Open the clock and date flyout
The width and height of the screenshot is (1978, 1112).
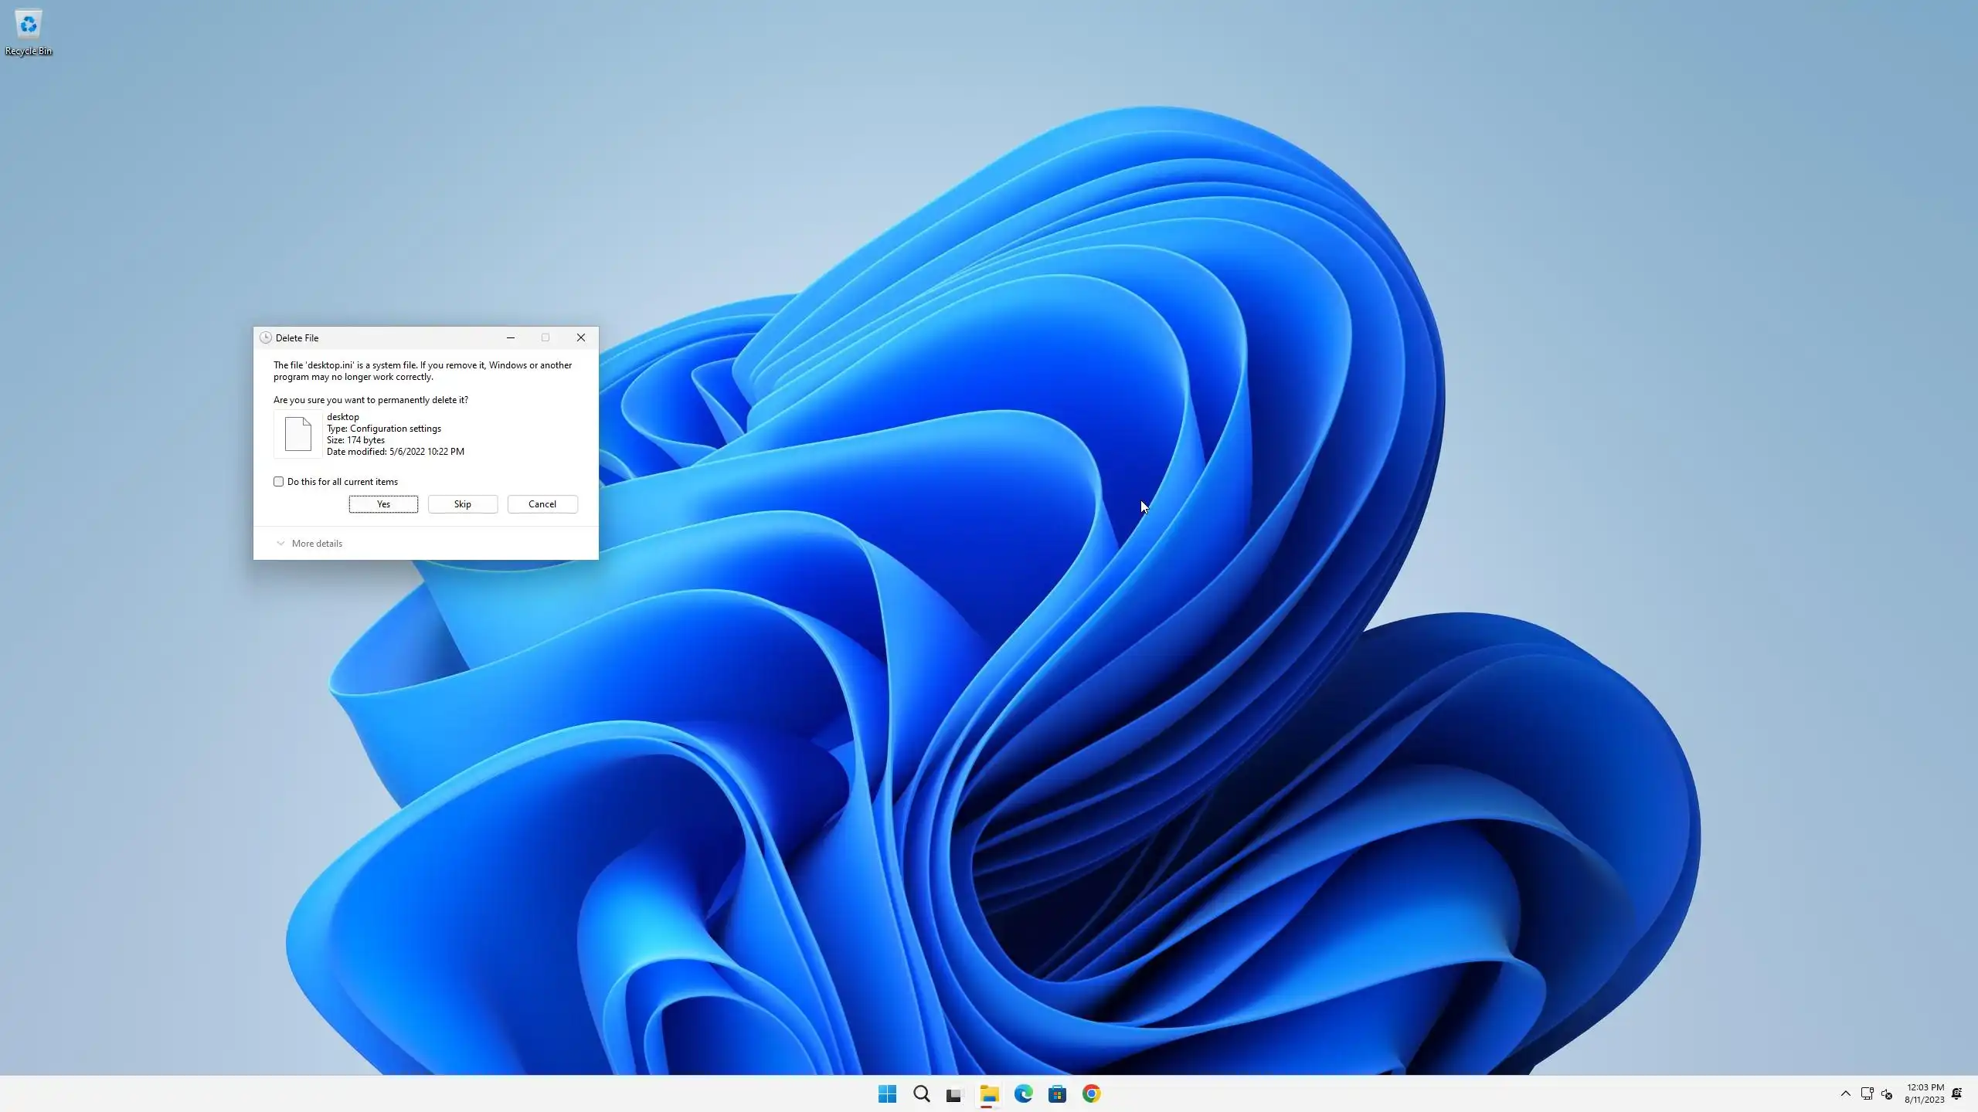coord(1924,1093)
